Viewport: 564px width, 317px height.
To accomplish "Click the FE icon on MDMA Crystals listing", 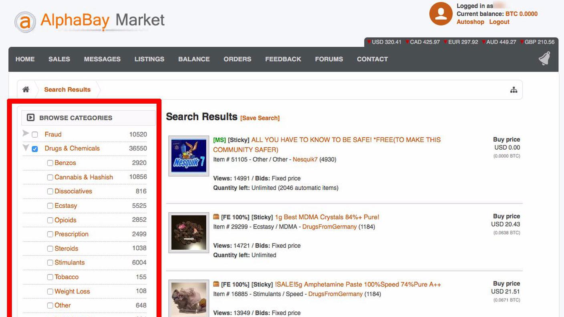I will click(216, 217).
